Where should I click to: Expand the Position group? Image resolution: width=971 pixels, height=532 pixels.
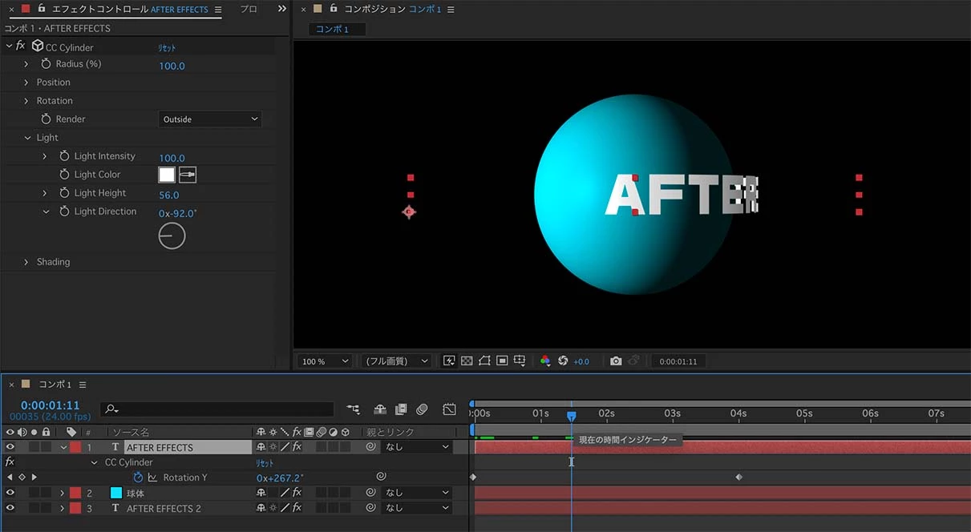point(26,83)
